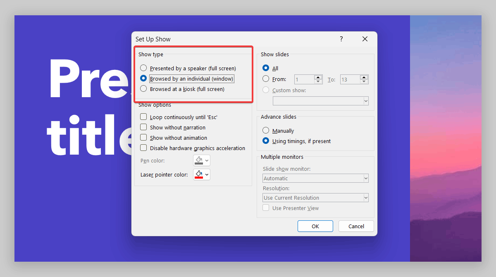Enable "Loop continuously until 'Esc'"
This screenshot has height=277, width=496.
coord(143,117)
